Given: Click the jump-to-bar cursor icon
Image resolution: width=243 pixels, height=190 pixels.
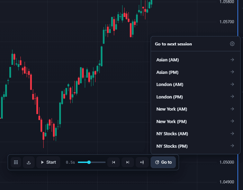Looking at the screenshot, I should click(142, 162).
